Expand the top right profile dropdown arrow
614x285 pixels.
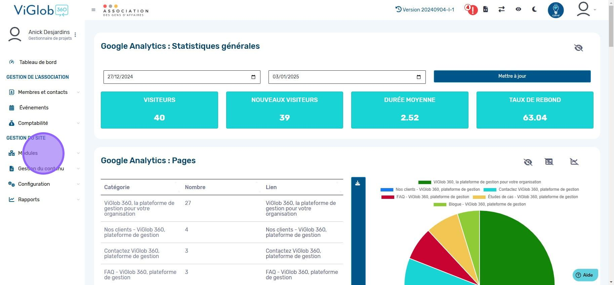595,10
